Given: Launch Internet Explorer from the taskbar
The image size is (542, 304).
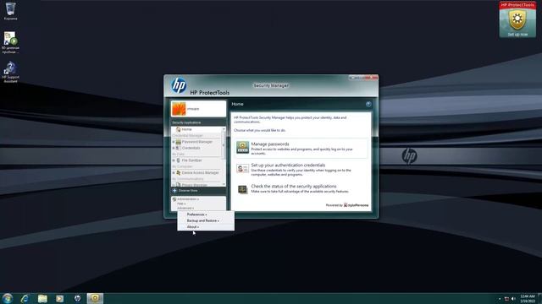Looking at the screenshot, I should pyautogui.click(x=25, y=298).
